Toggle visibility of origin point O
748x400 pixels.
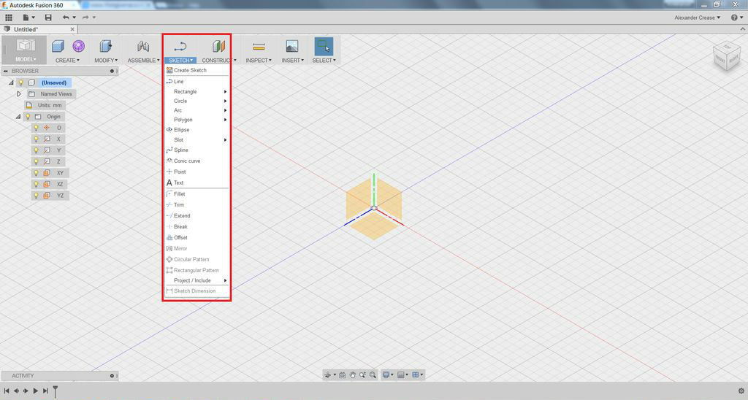click(x=36, y=128)
